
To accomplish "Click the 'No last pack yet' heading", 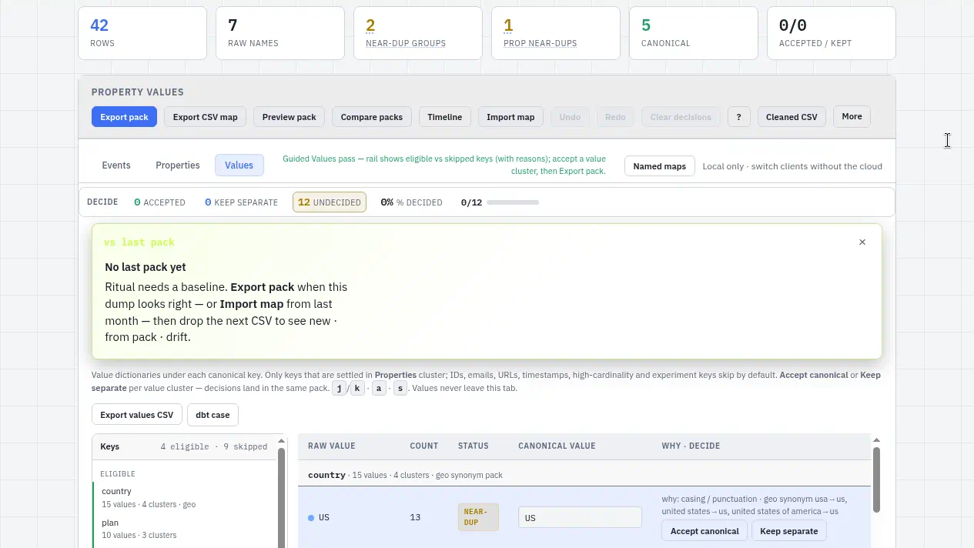I will [146, 267].
